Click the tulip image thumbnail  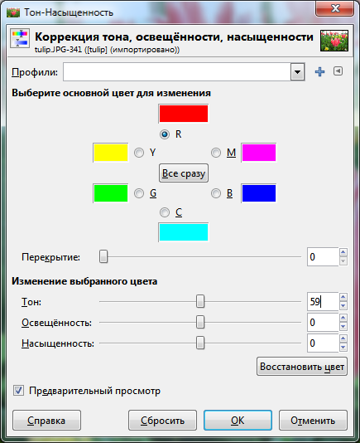[334, 41]
